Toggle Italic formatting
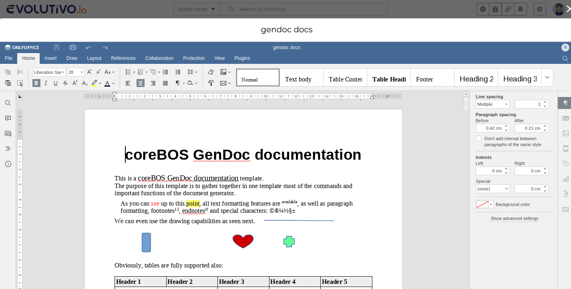The height and width of the screenshot is (289, 571). tap(46, 83)
